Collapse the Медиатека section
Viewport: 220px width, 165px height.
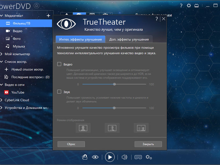(2, 16)
